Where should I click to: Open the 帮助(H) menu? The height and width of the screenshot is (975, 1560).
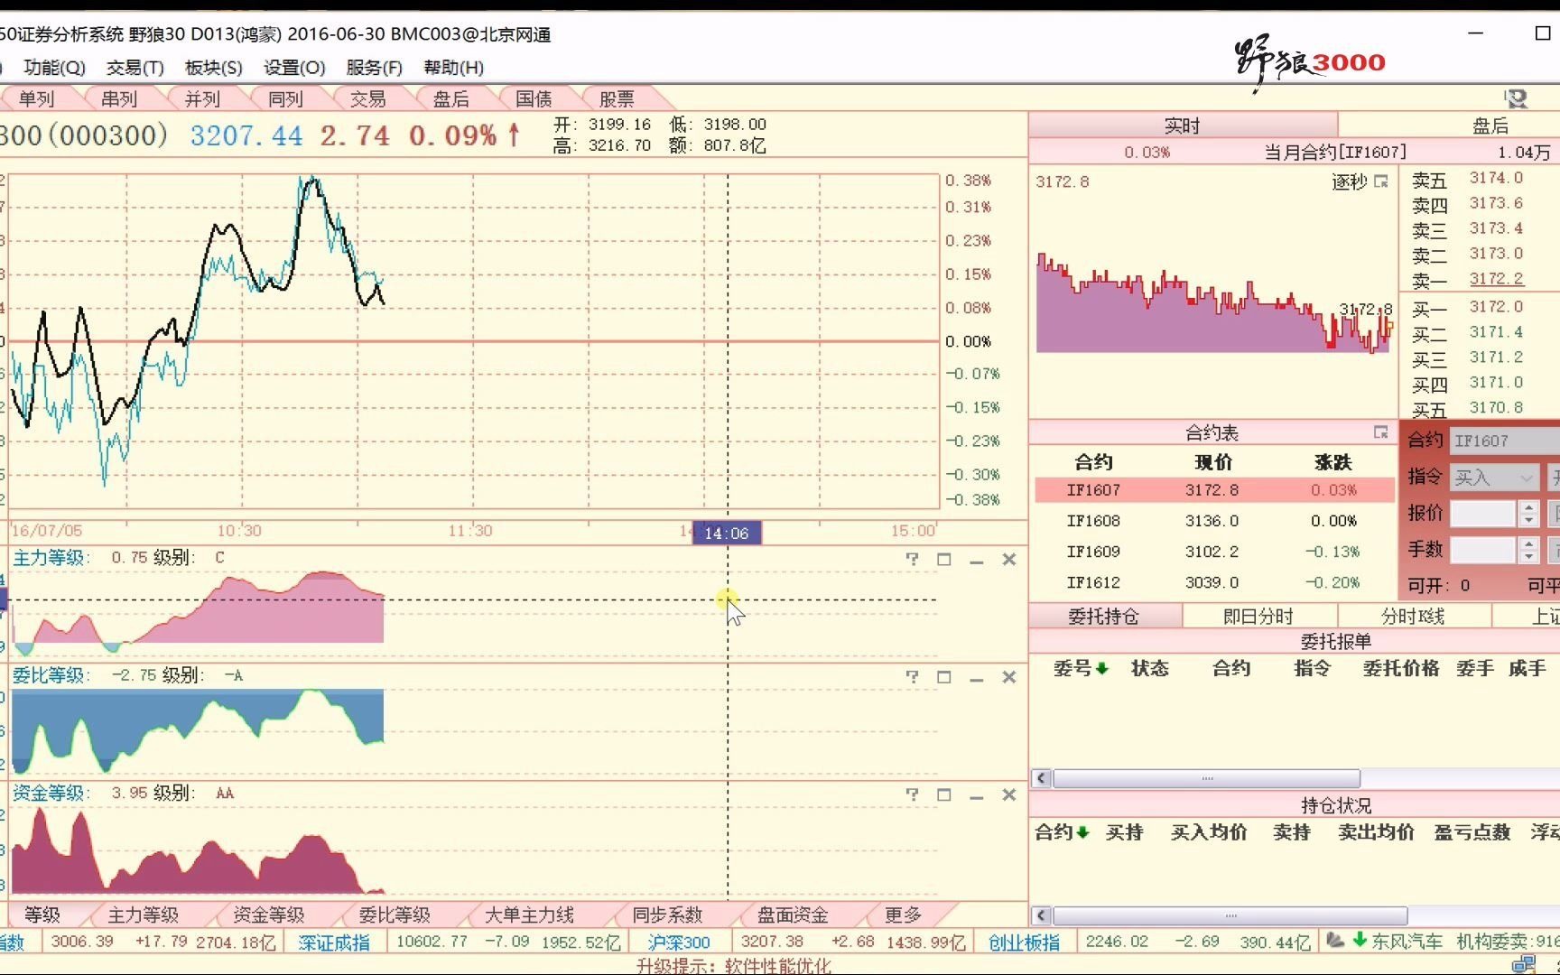pyautogui.click(x=454, y=68)
